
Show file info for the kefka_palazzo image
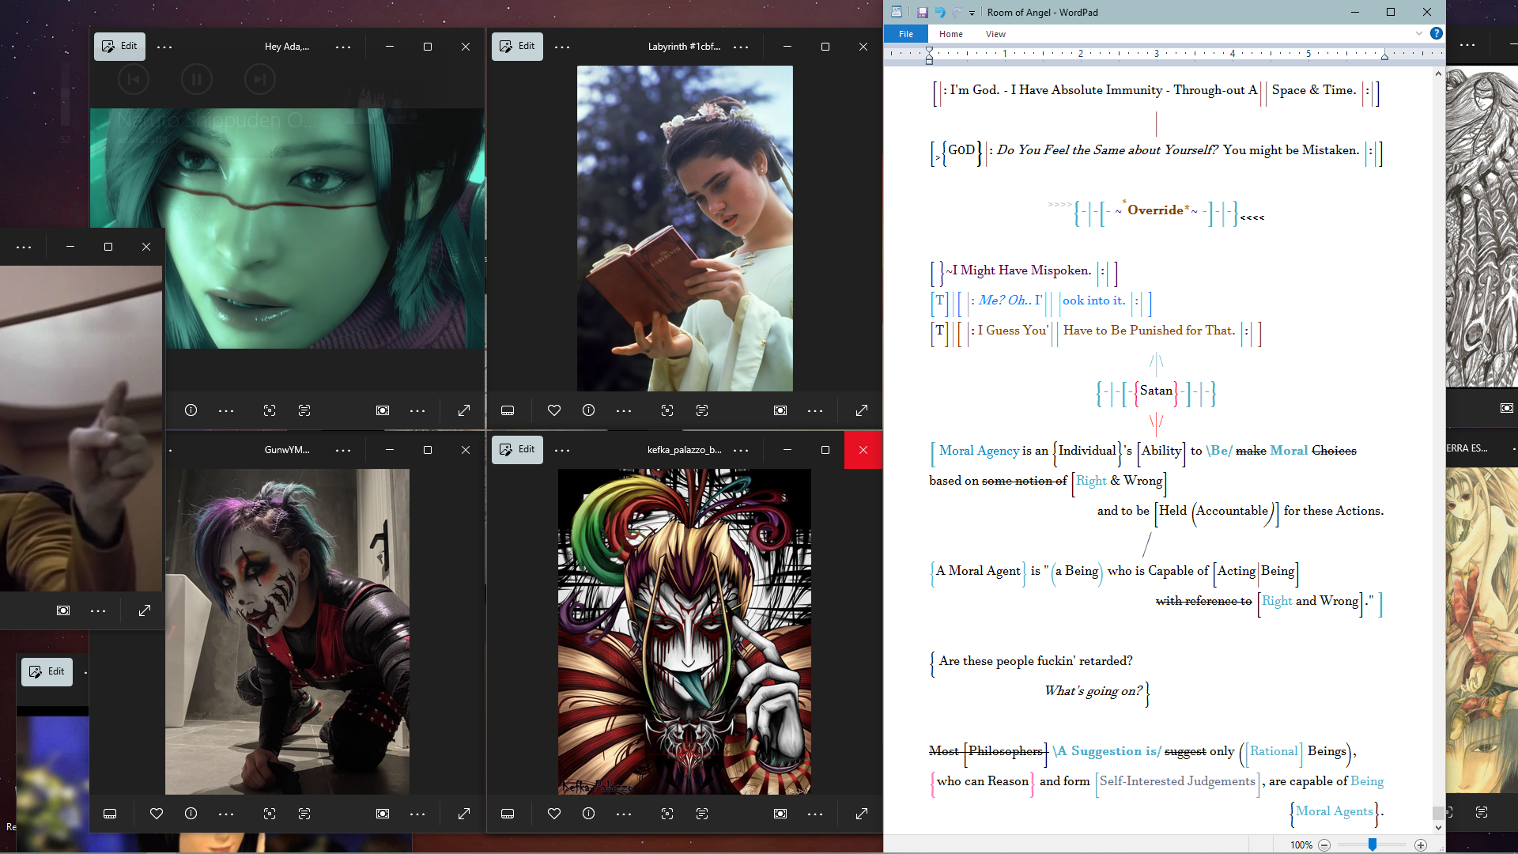tap(588, 814)
